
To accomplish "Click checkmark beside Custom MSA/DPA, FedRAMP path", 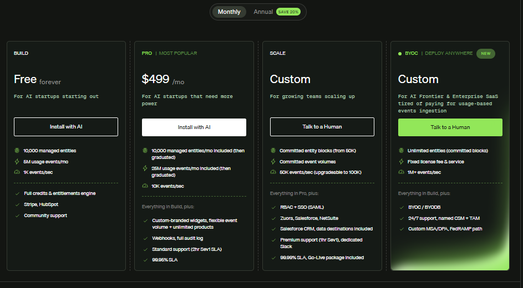I will 402,229.
